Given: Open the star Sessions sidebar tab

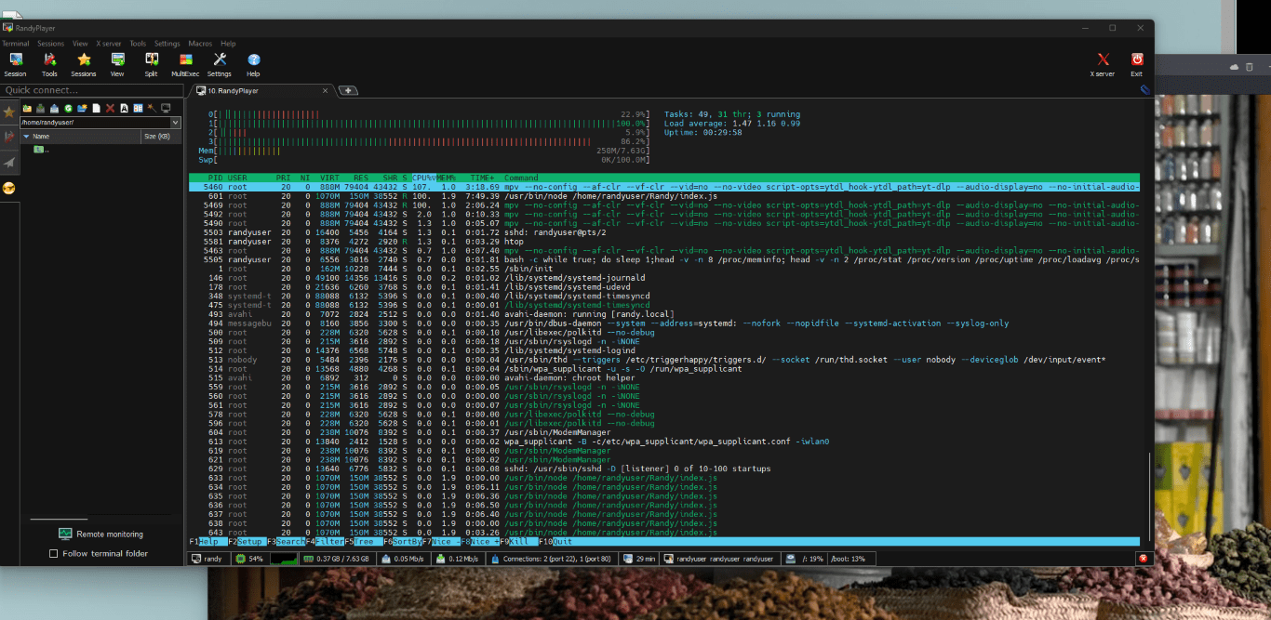Looking at the screenshot, I should [x=9, y=112].
